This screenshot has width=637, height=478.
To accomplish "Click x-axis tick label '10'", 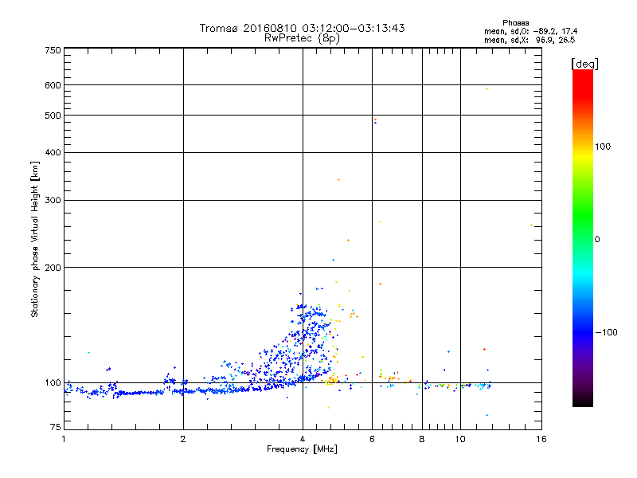I will [x=460, y=439].
